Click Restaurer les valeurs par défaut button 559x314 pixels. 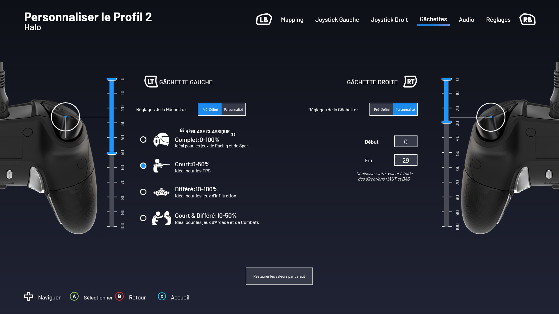point(279,276)
